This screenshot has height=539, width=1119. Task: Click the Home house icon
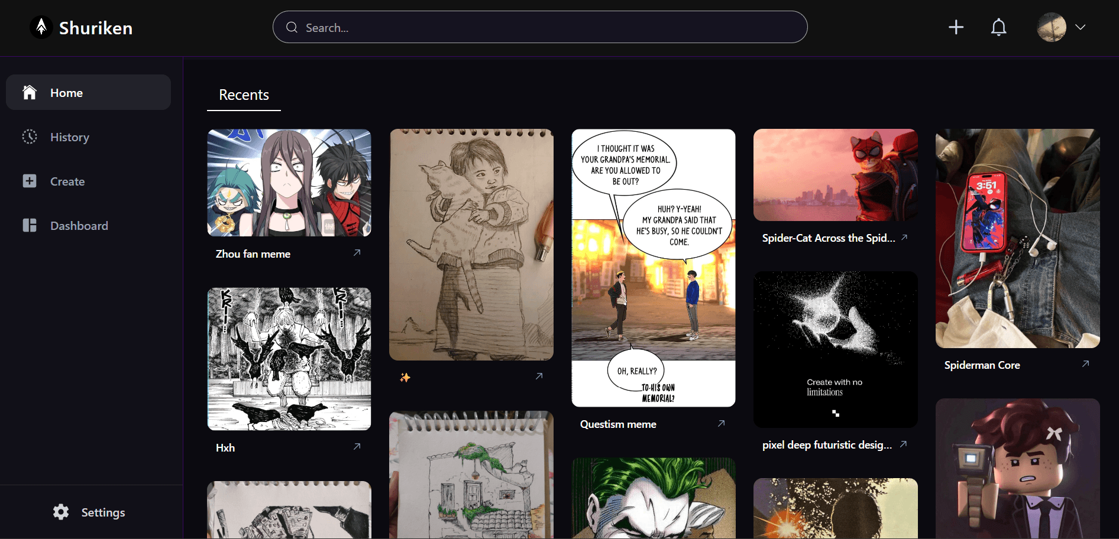pos(30,92)
